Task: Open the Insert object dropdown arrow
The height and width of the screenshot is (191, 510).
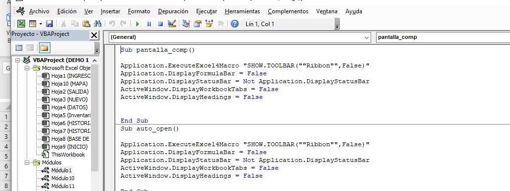Action: (x=41, y=24)
